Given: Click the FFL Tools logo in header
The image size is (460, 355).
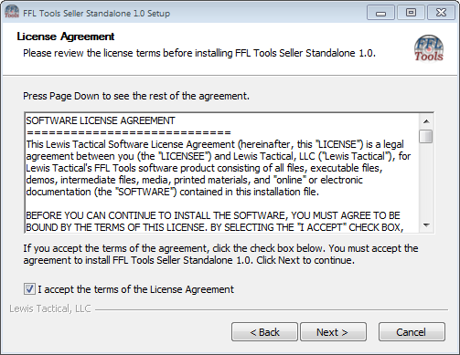Looking at the screenshot, I should point(429,48).
